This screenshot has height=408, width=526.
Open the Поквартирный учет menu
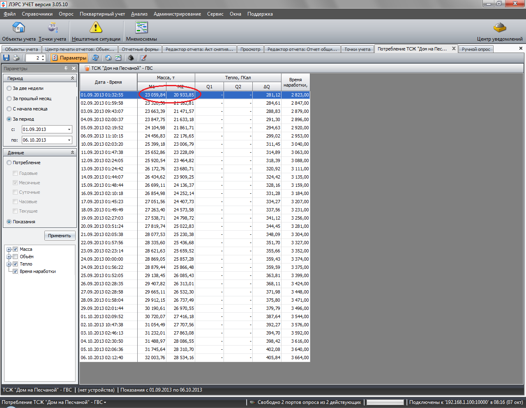pos(102,14)
